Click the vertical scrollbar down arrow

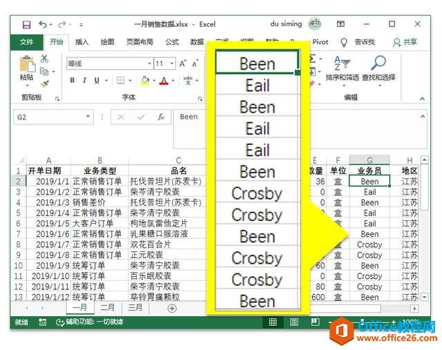(x=424, y=297)
